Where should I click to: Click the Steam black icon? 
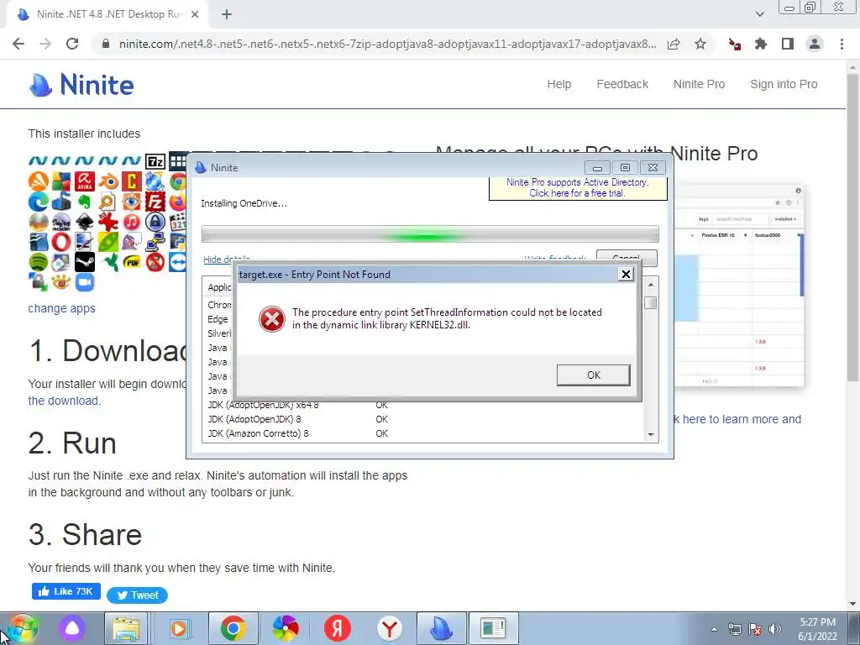click(85, 262)
